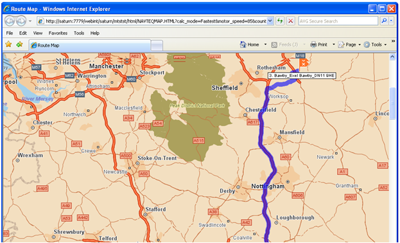This screenshot has width=400, height=243.
Task: Click the green Refresh page icon
Action: click(280, 21)
